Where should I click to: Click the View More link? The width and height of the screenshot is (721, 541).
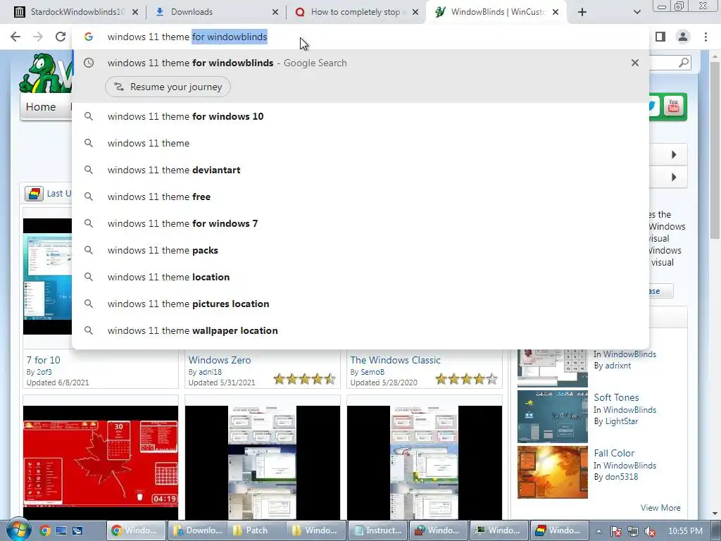pos(660,507)
